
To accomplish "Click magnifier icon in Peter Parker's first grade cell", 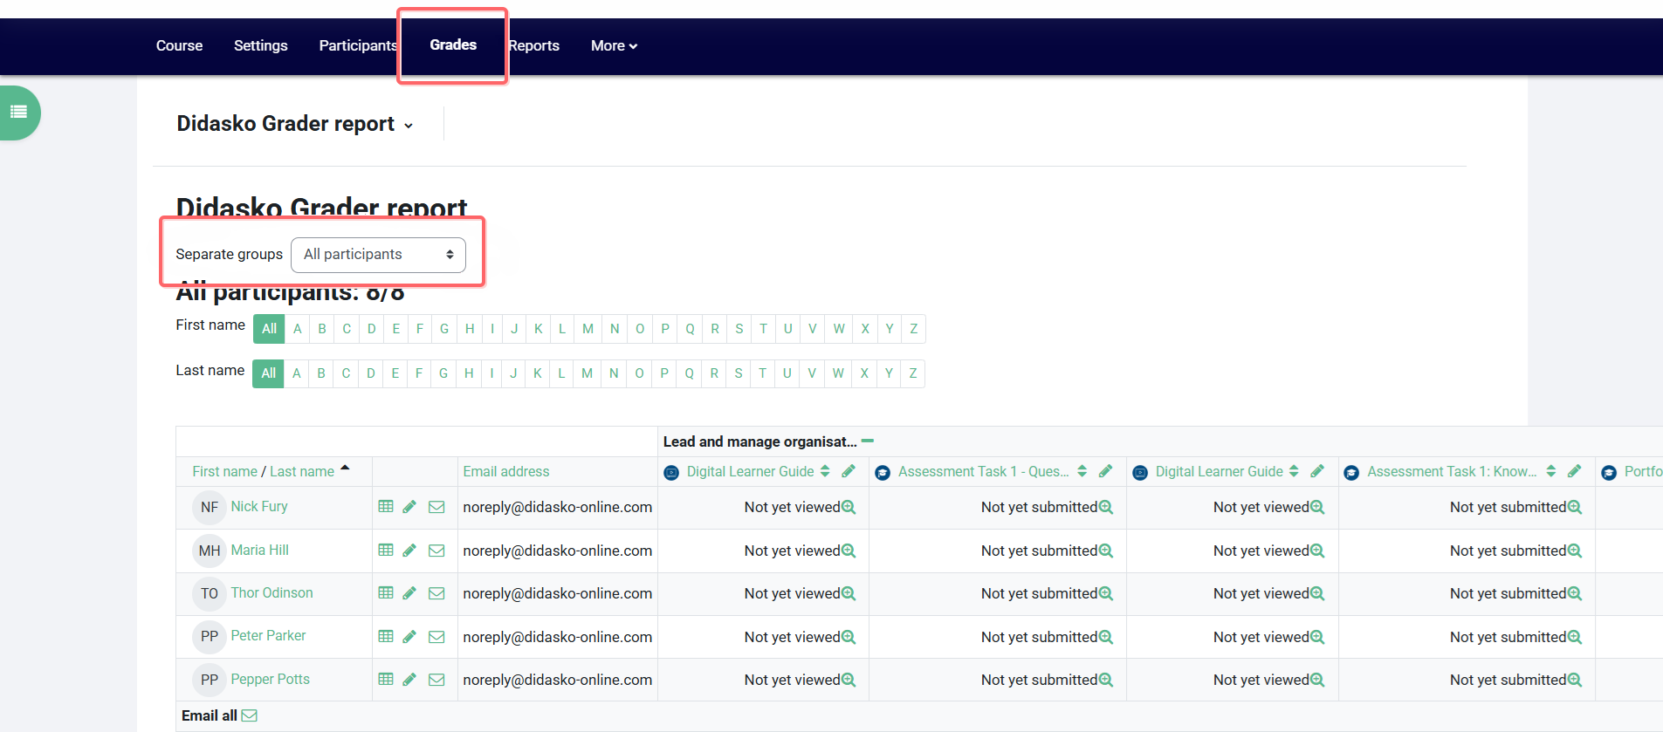I will tap(849, 637).
